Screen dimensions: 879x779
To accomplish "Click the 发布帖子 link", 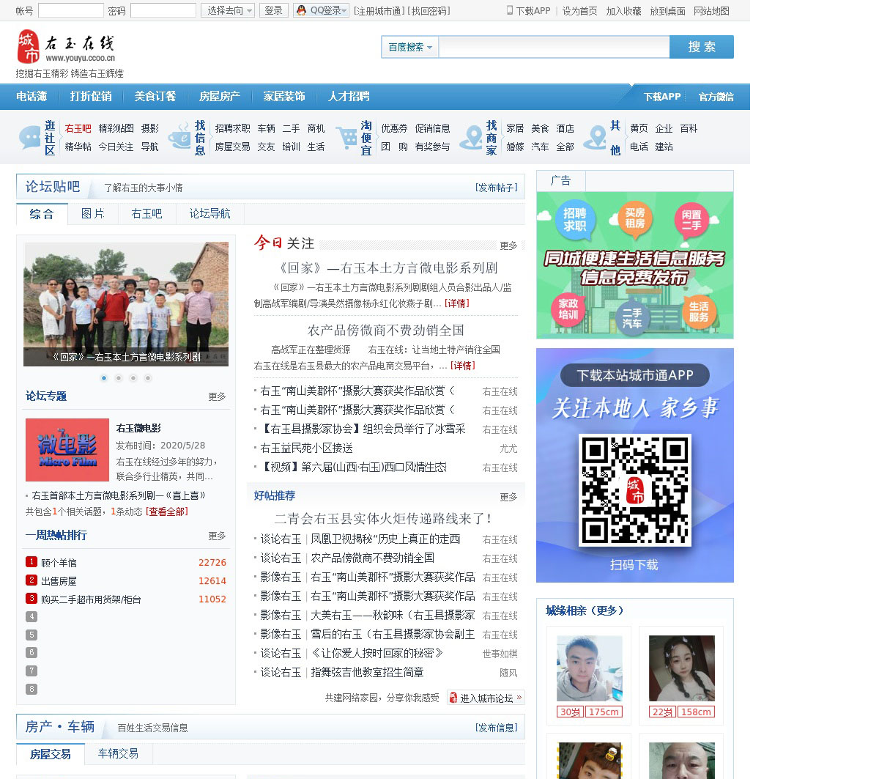I will point(496,188).
